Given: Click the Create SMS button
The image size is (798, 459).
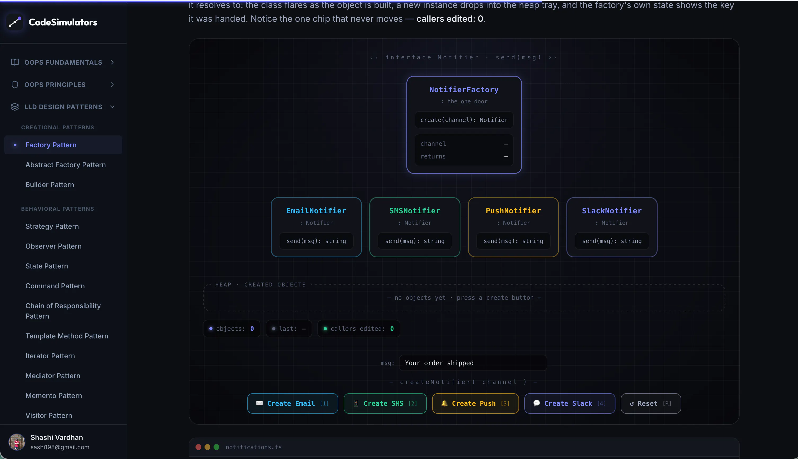Looking at the screenshot, I should pos(385,403).
